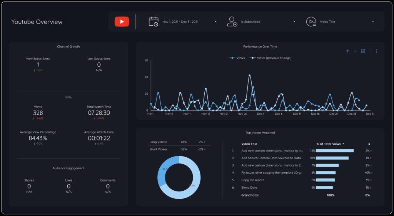Open the date range dropdown

point(215,21)
